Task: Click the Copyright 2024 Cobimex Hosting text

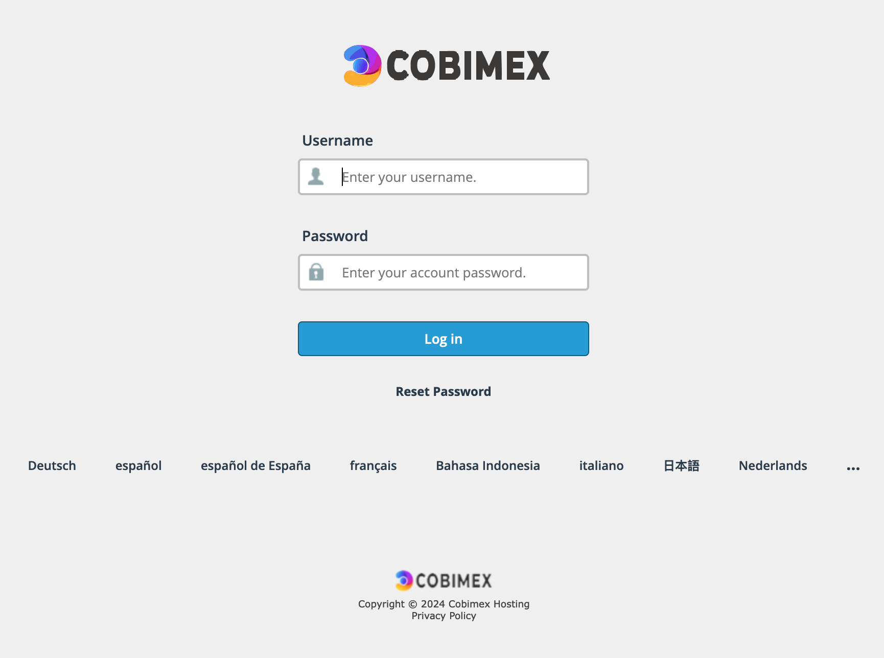Action: tap(444, 604)
